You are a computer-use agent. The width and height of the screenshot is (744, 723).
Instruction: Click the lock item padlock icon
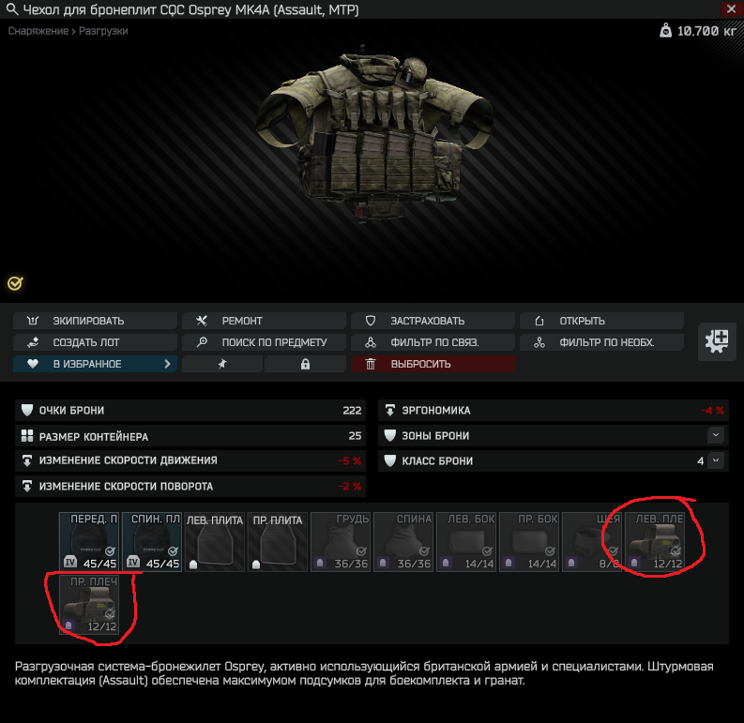coord(305,364)
